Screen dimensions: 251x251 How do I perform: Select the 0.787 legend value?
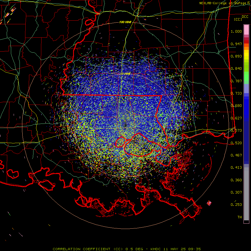point(236,81)
